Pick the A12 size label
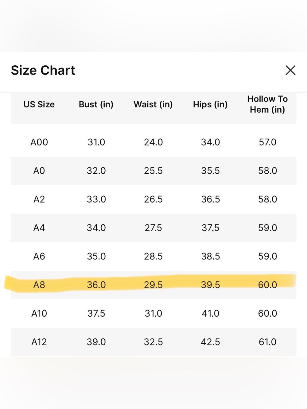Image resolution: width=307 pixels, height=409 pixels. click(39, 342)
